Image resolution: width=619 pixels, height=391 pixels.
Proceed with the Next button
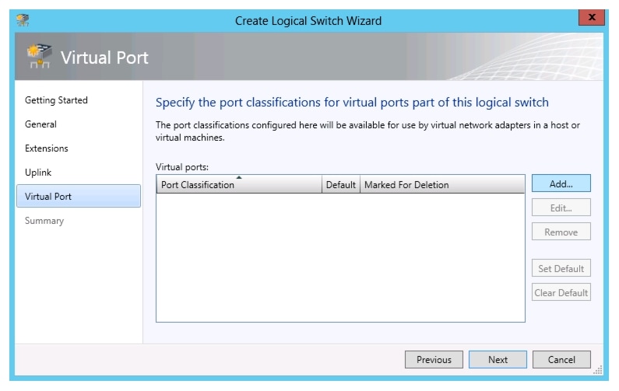[x=498, y=359]
